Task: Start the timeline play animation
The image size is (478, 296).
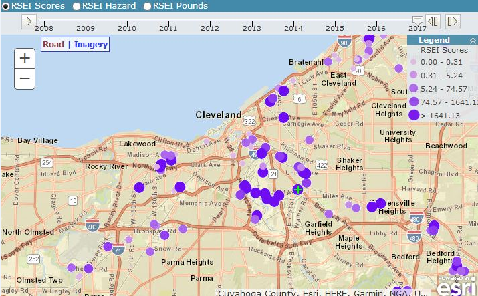Action: pos(29,21)
